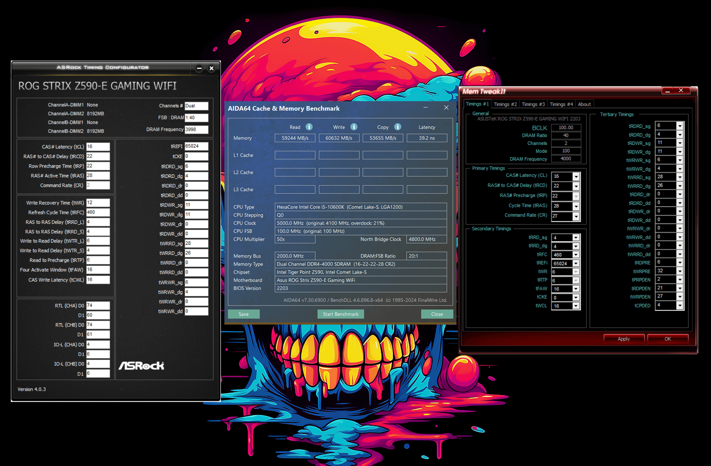Click the RAS# Active Time (tRAS) field
Viewport: 711px width, 466px height.
click(98, 175)
